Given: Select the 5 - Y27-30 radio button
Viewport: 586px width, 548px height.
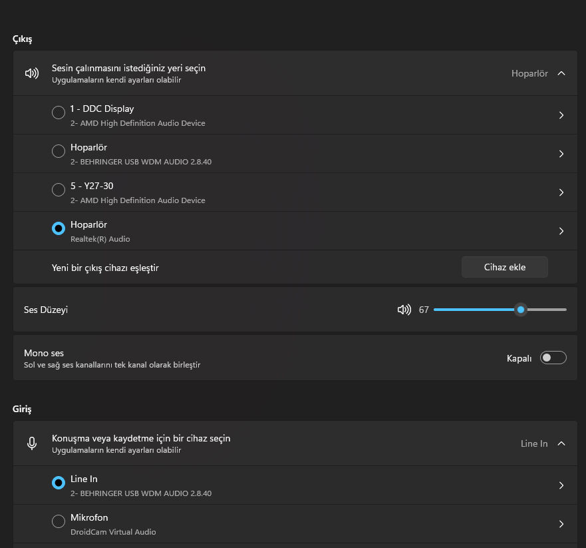Looking at the screenshot, I should pos(59,190).
